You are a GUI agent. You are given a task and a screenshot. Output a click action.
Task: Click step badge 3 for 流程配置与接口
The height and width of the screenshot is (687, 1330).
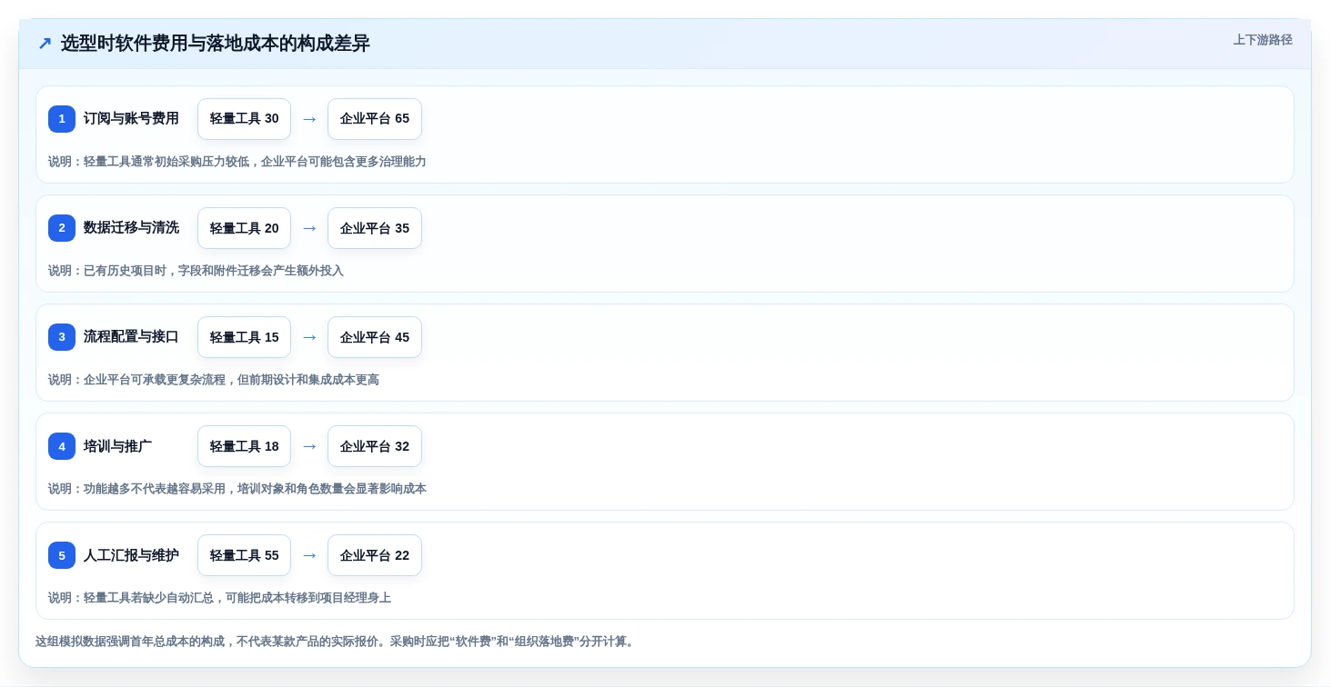click(x=62, y=337)
